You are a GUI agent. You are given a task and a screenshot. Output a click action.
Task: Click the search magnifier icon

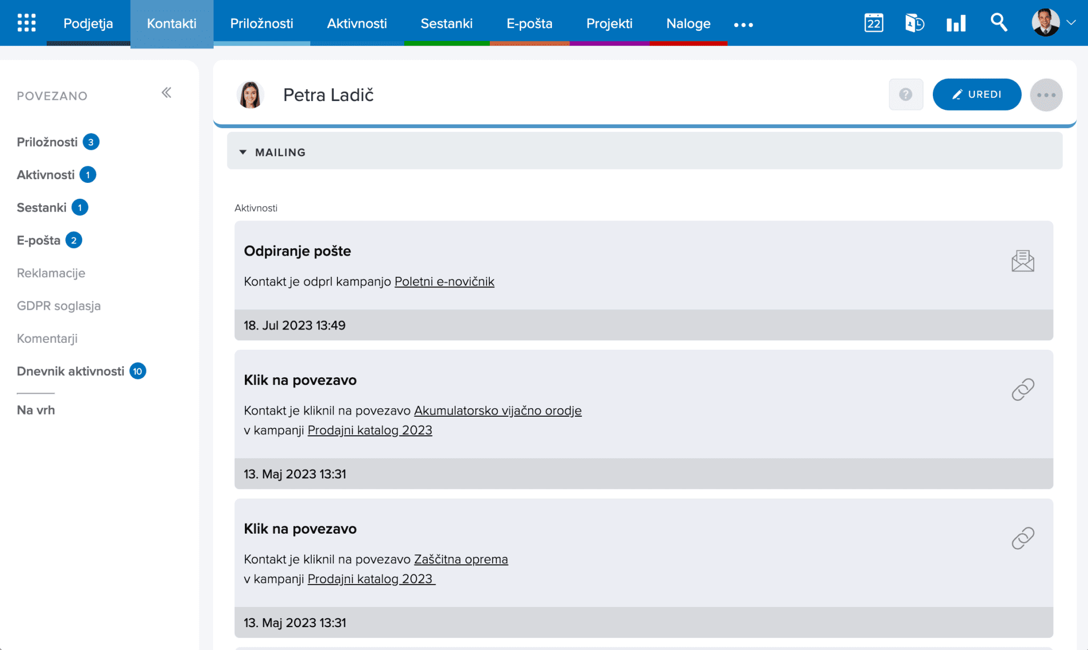(998, 22)
